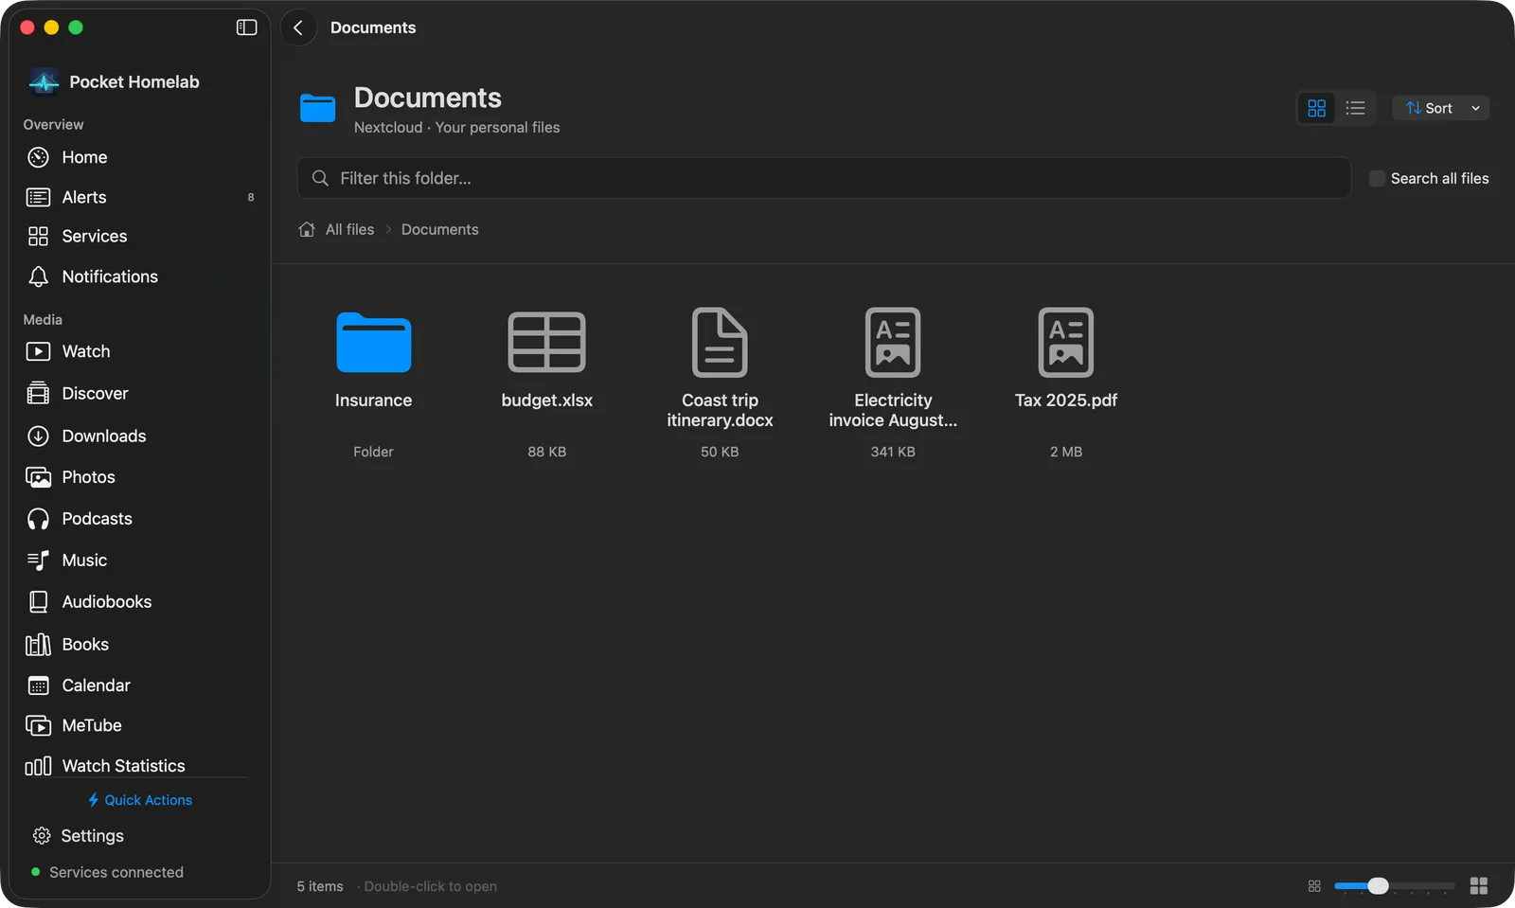
Task: Click the Pocket Homelab app title
Action: 134,81
